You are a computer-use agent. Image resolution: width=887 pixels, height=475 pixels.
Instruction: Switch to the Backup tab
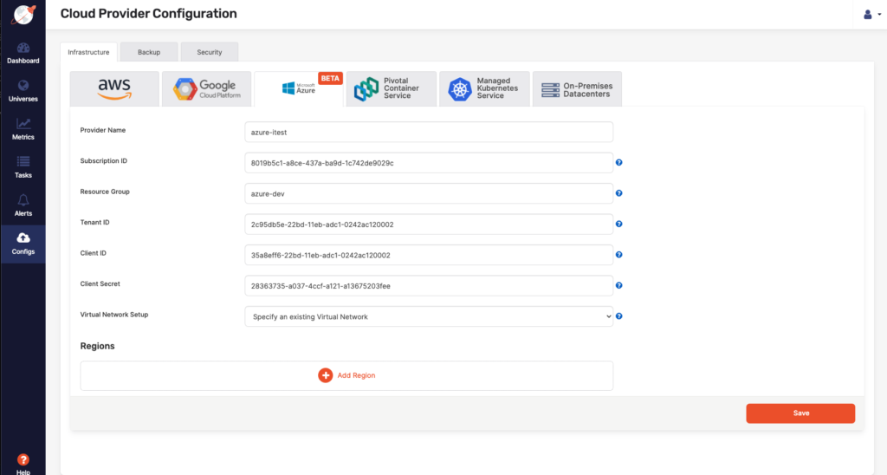(149, 52)
